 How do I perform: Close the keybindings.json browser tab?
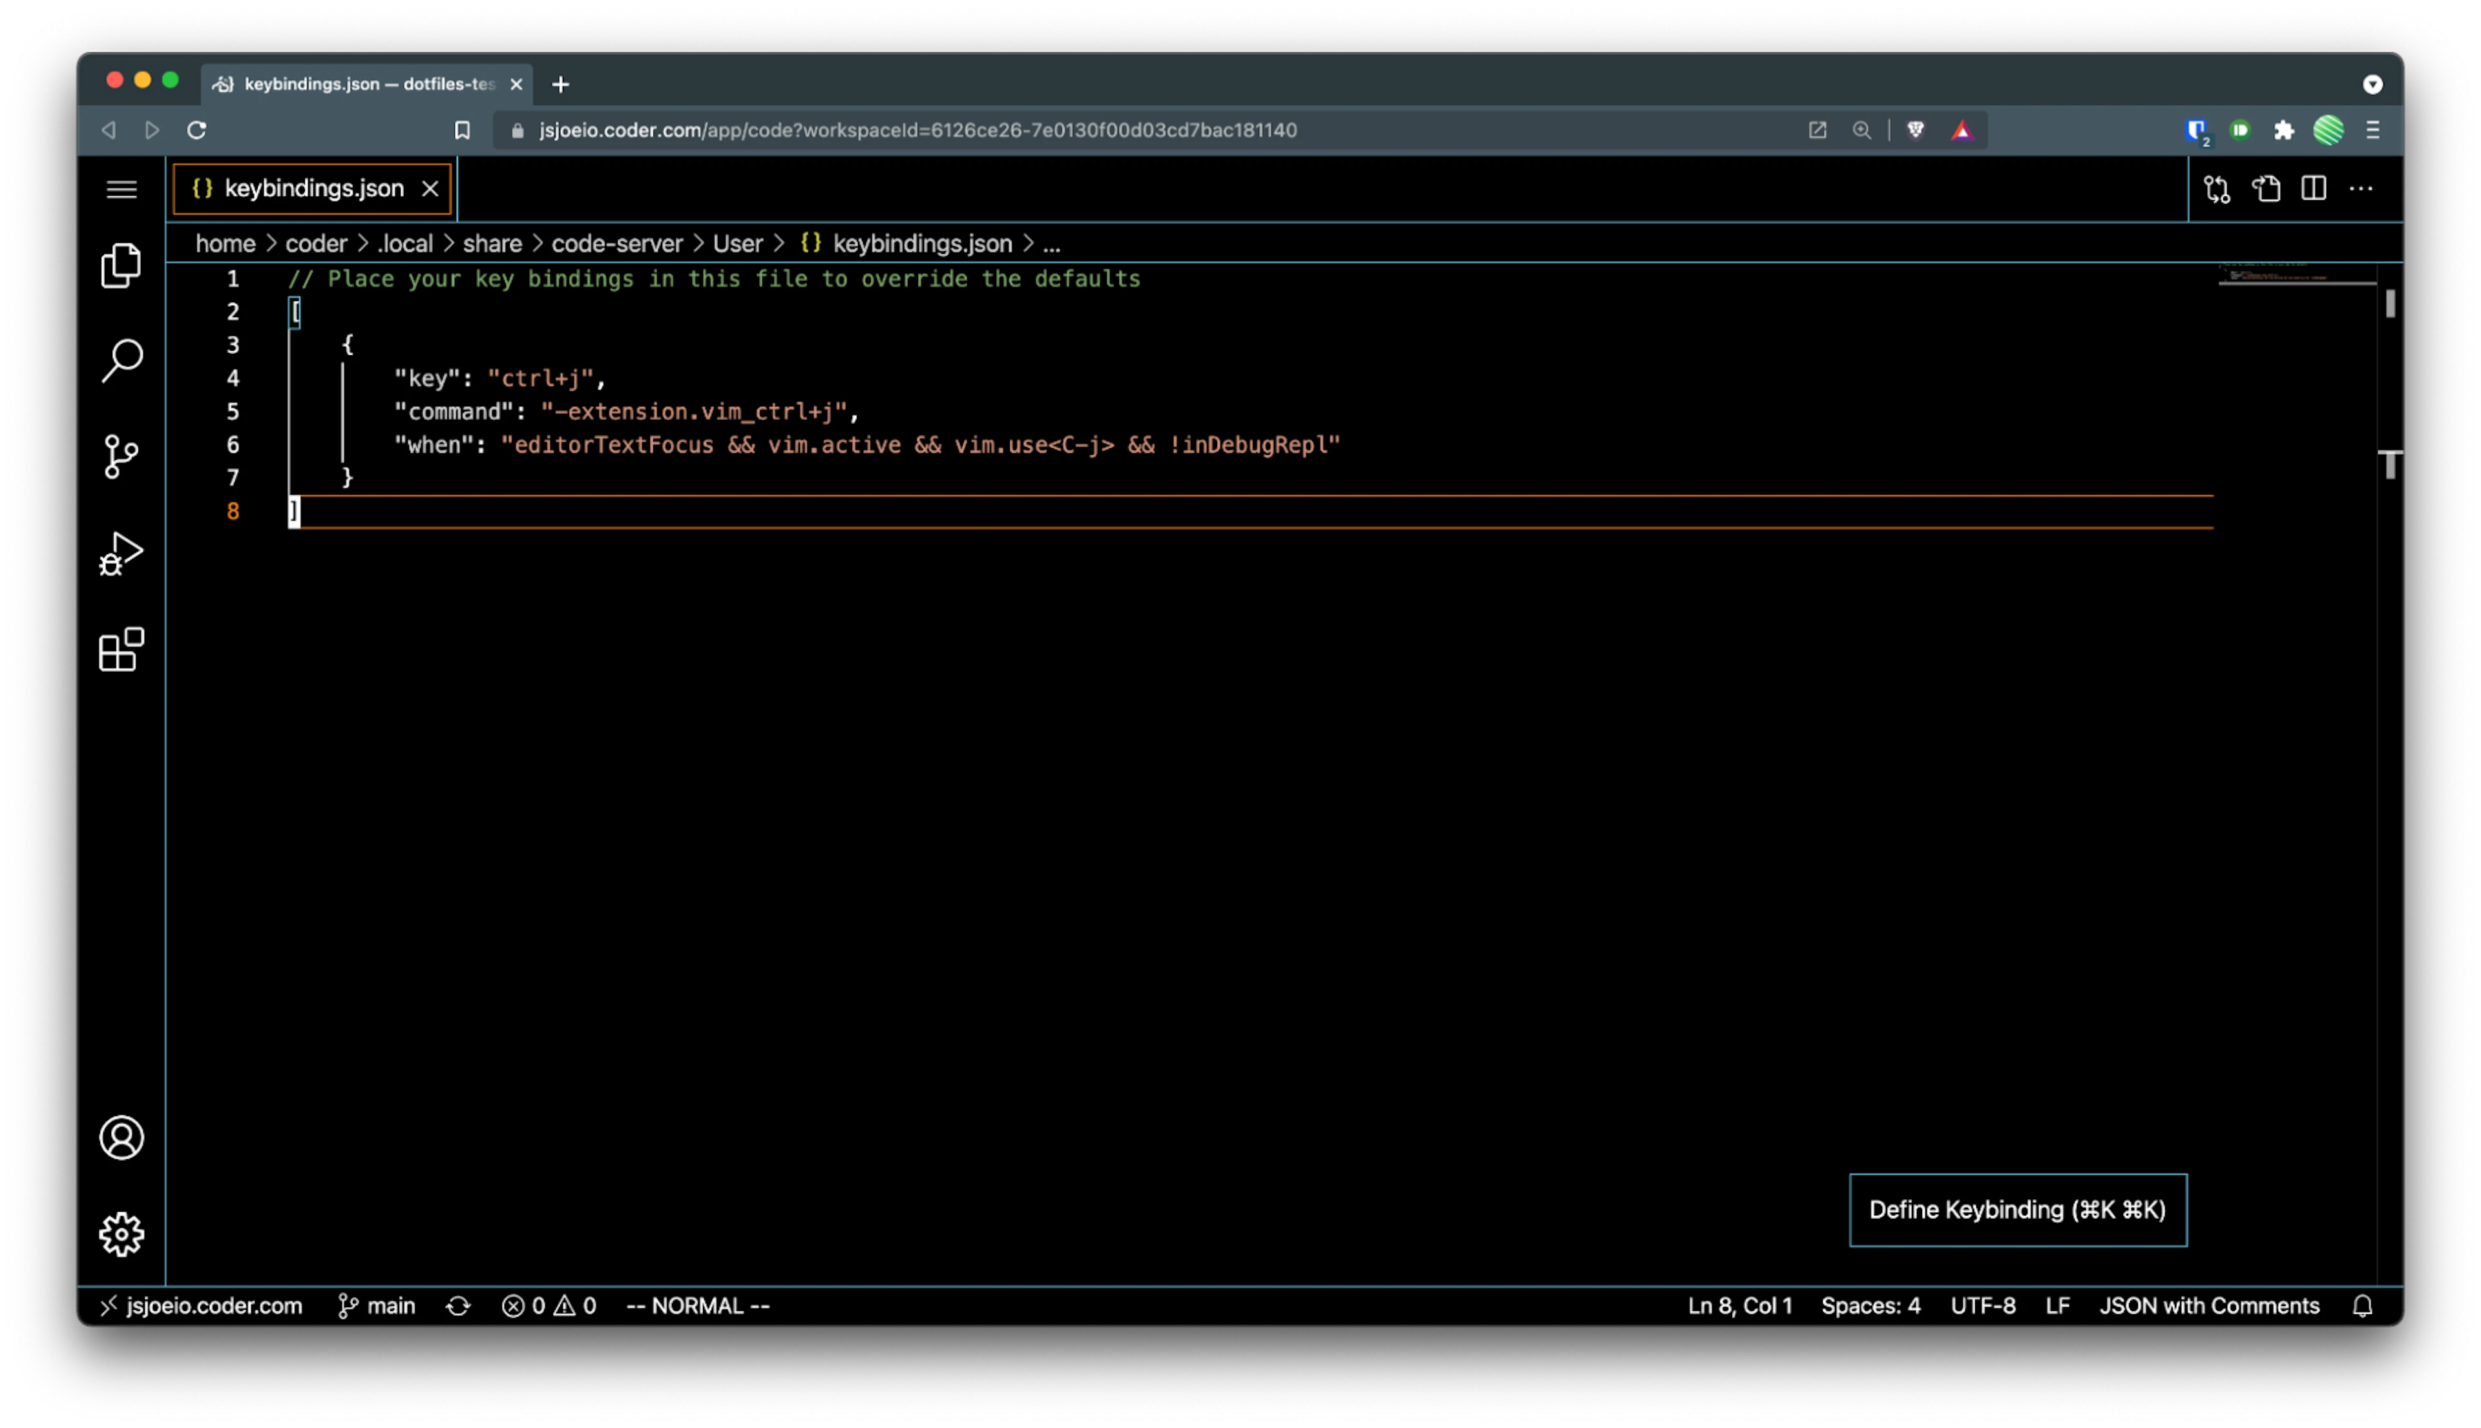click(516, 85)
